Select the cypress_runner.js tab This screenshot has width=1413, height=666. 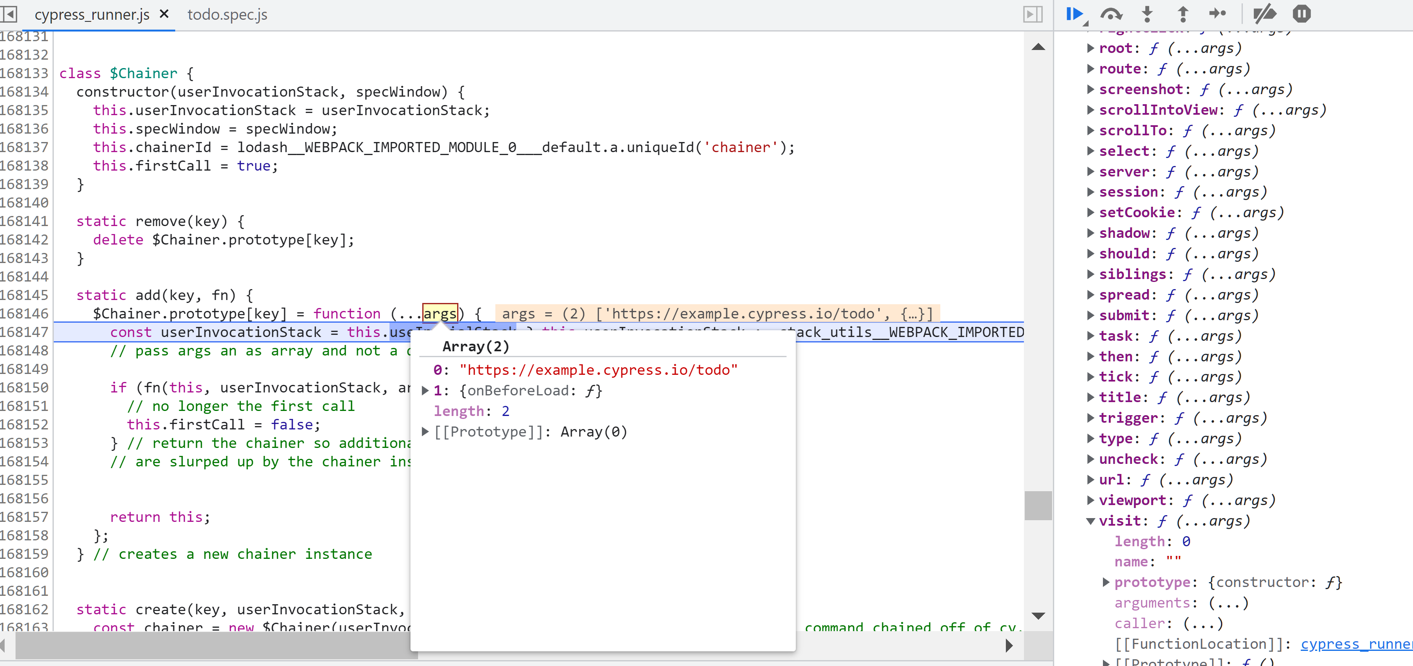coord(92,15)
